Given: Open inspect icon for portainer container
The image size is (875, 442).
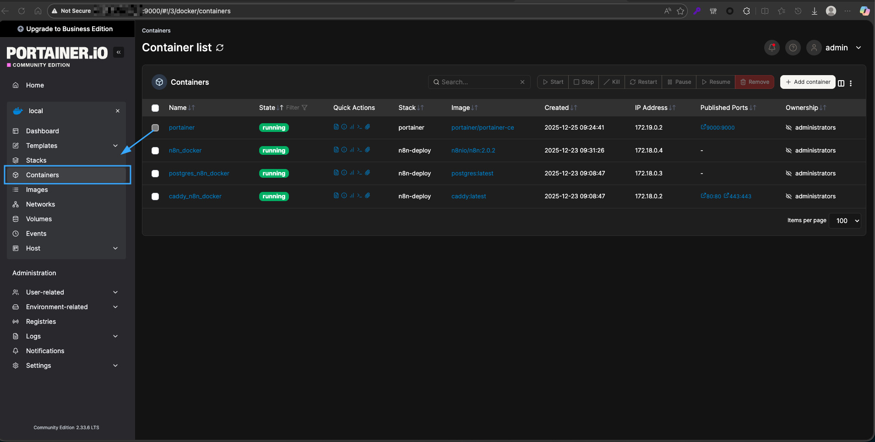Looking at the screenshot, I should (x=344, y=127).
